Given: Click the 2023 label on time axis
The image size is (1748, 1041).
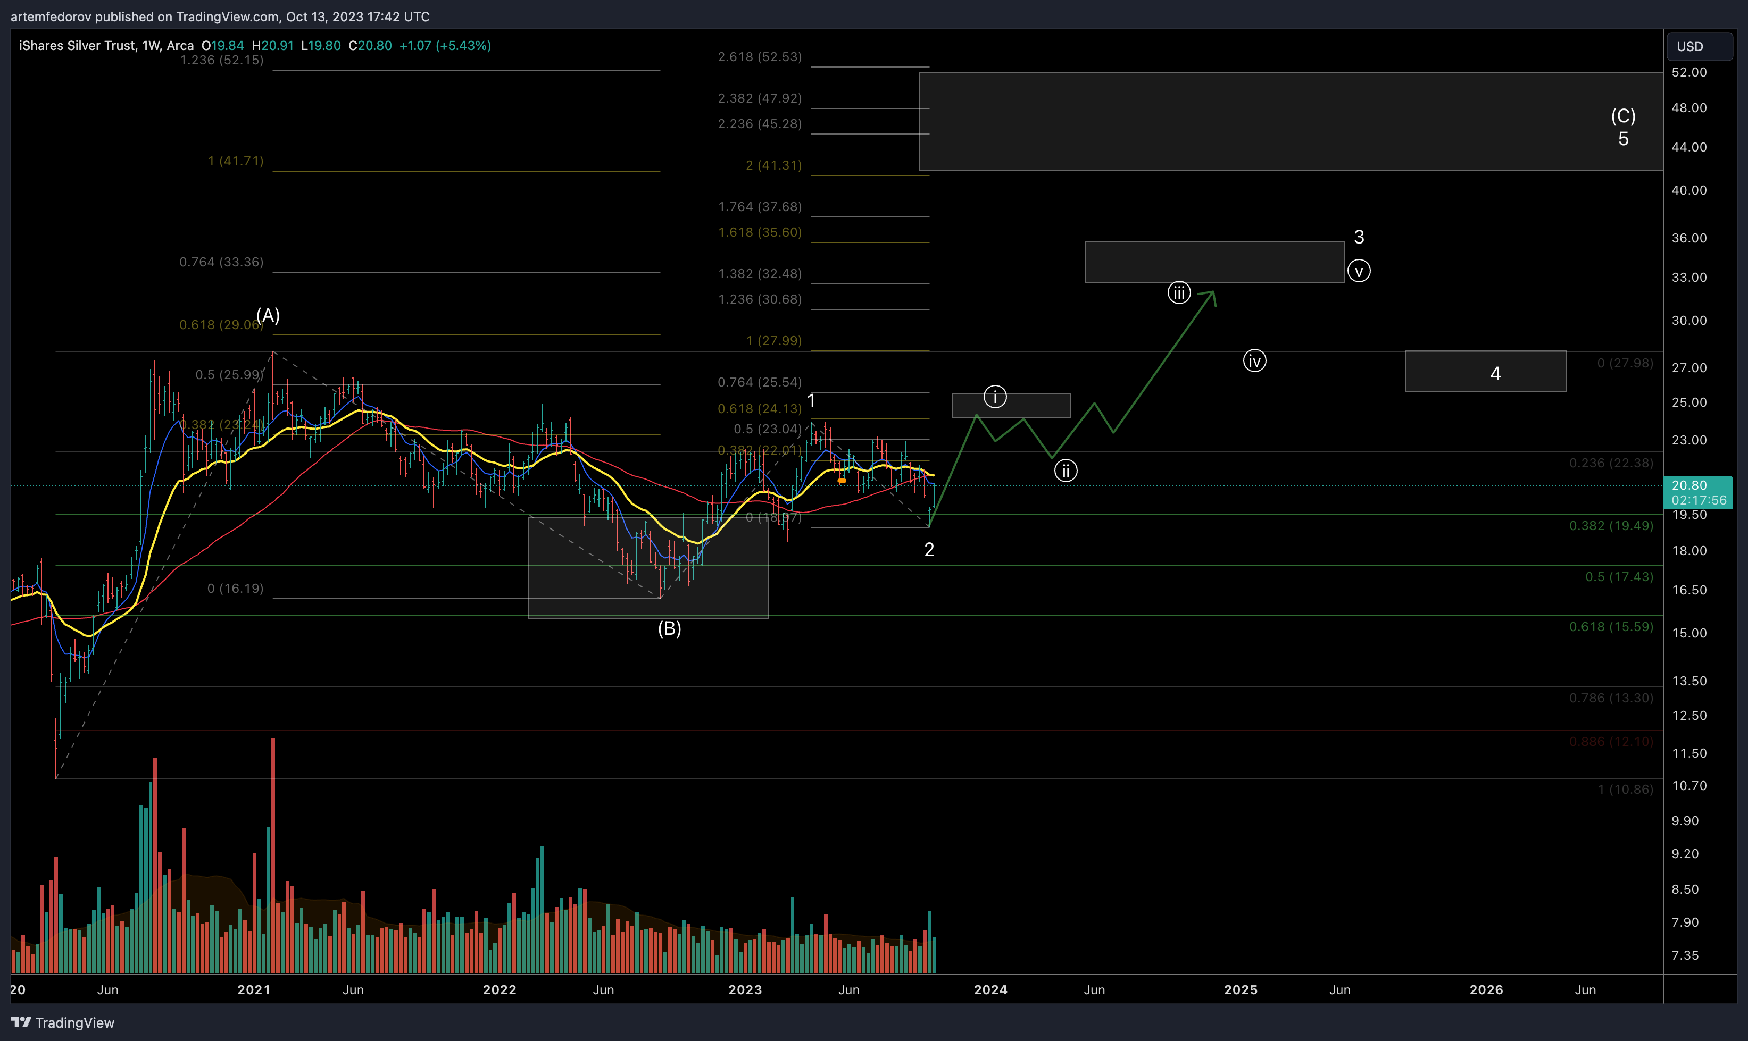Looking at the screenshot, I should pyautogui.click(x=745, y=990).
